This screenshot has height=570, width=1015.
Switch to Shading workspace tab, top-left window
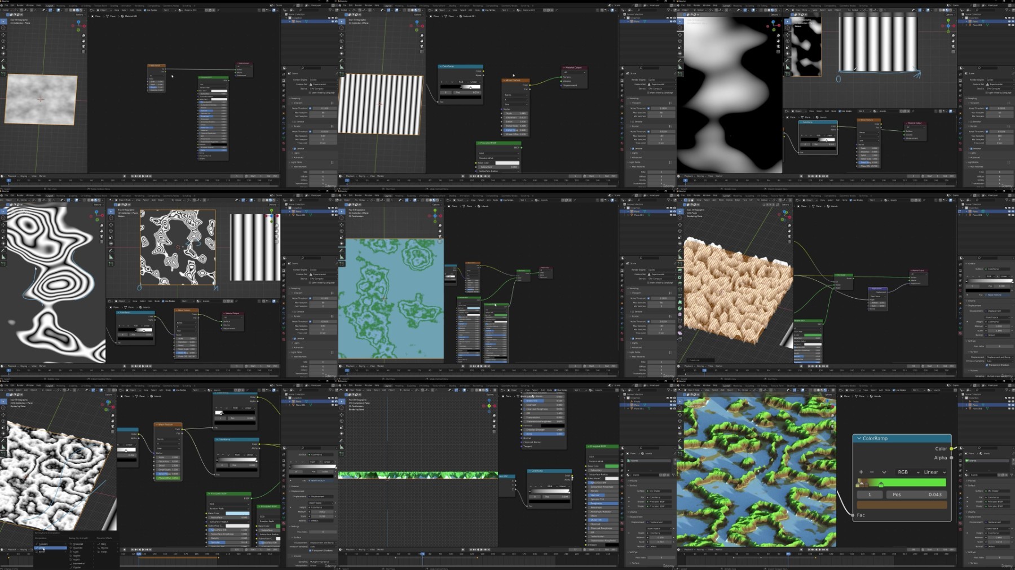114,6
